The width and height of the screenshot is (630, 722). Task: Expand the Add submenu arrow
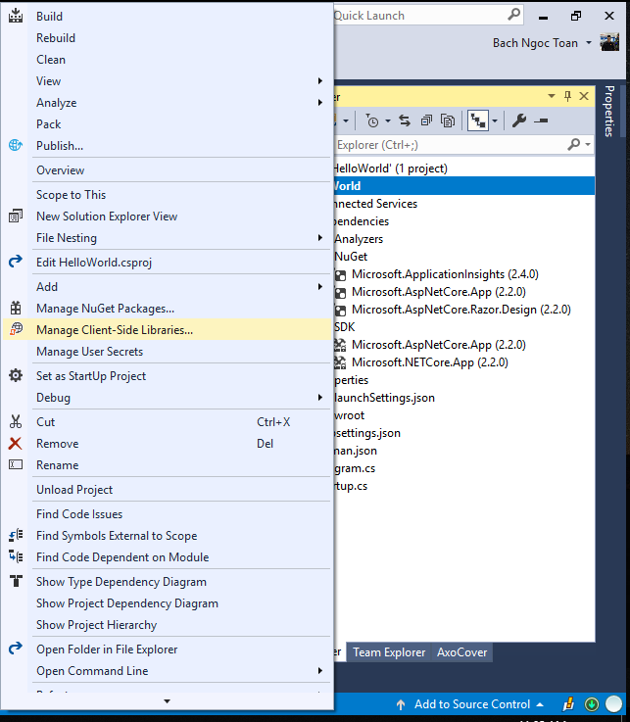point(319,287)
